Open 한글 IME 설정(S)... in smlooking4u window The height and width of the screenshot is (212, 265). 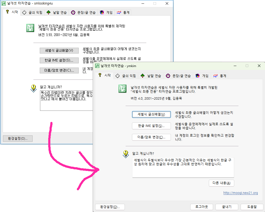pyautogui.click(x=59, y=60)
